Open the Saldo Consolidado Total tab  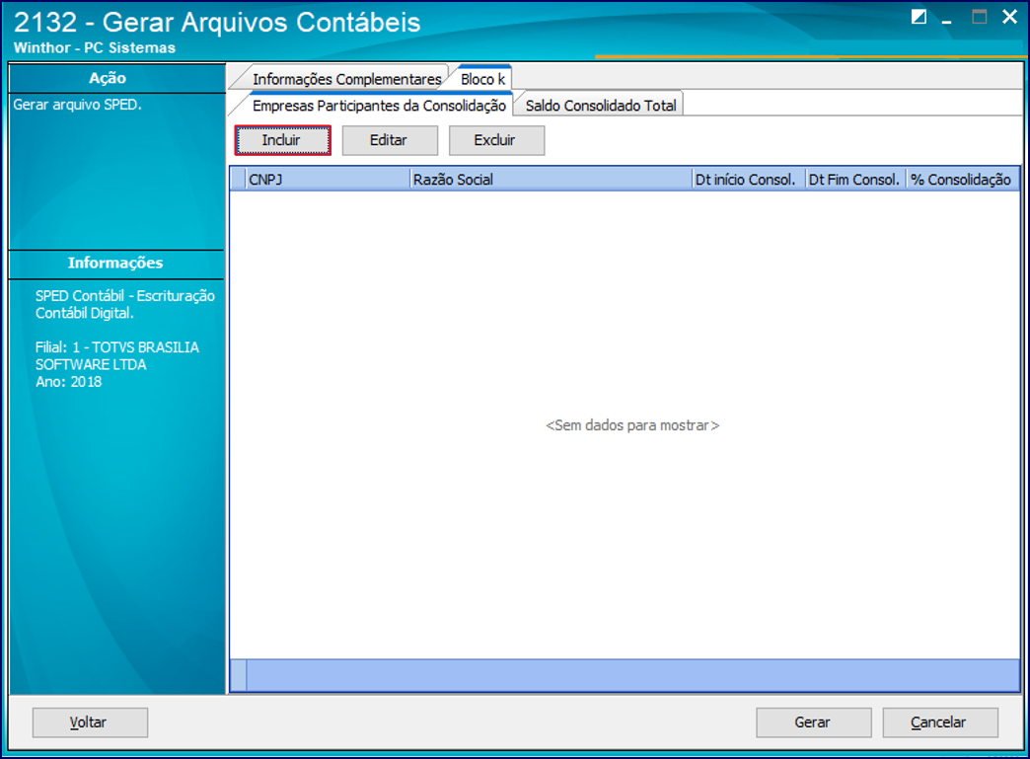pos(601,106)
